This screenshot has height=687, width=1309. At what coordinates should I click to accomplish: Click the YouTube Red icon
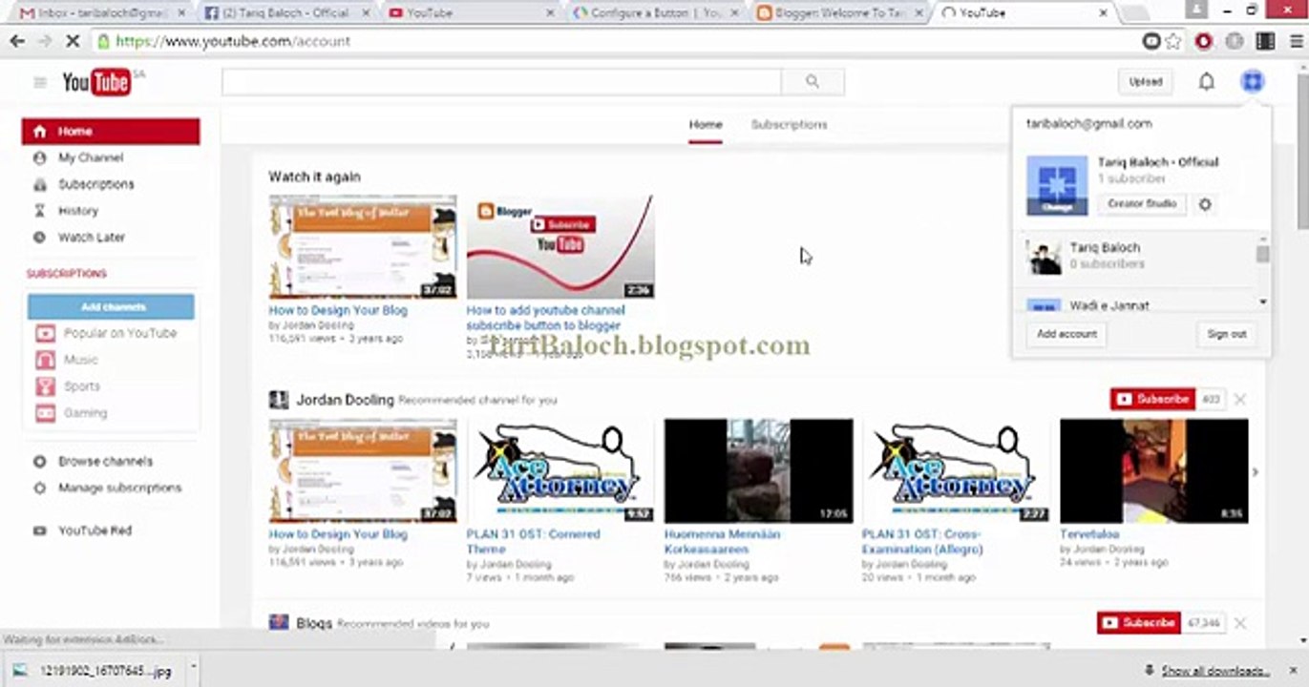[x=39, y=531]
